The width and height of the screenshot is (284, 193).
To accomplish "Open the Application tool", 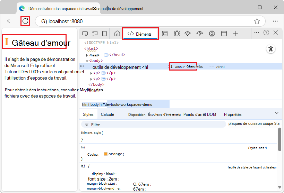I will tap(224, 34).
